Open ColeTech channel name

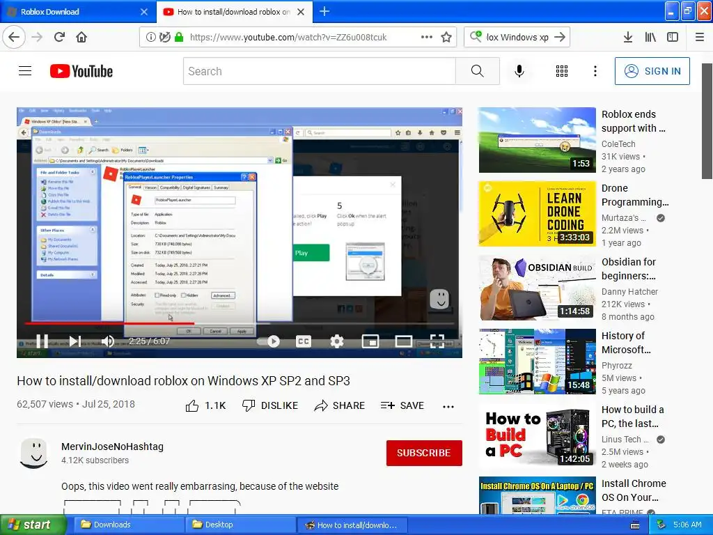[x=618, y=144]
